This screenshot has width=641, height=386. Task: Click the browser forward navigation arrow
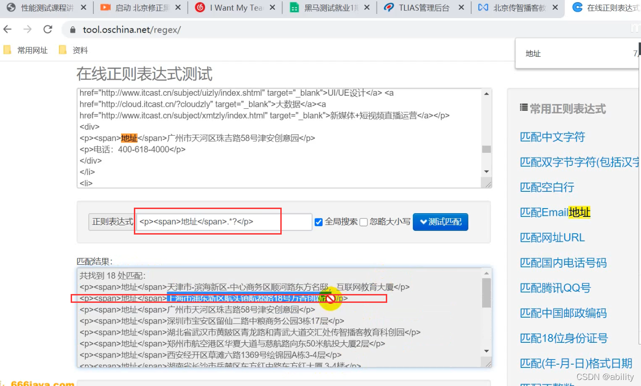pyautogui.click(x=27, y=28)
